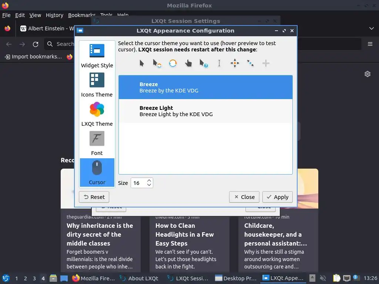Image resolution: width=379 pixels, height=284 pixels.
Task: Click the panel clock showing 13:26
Action: tap(370, 278)
